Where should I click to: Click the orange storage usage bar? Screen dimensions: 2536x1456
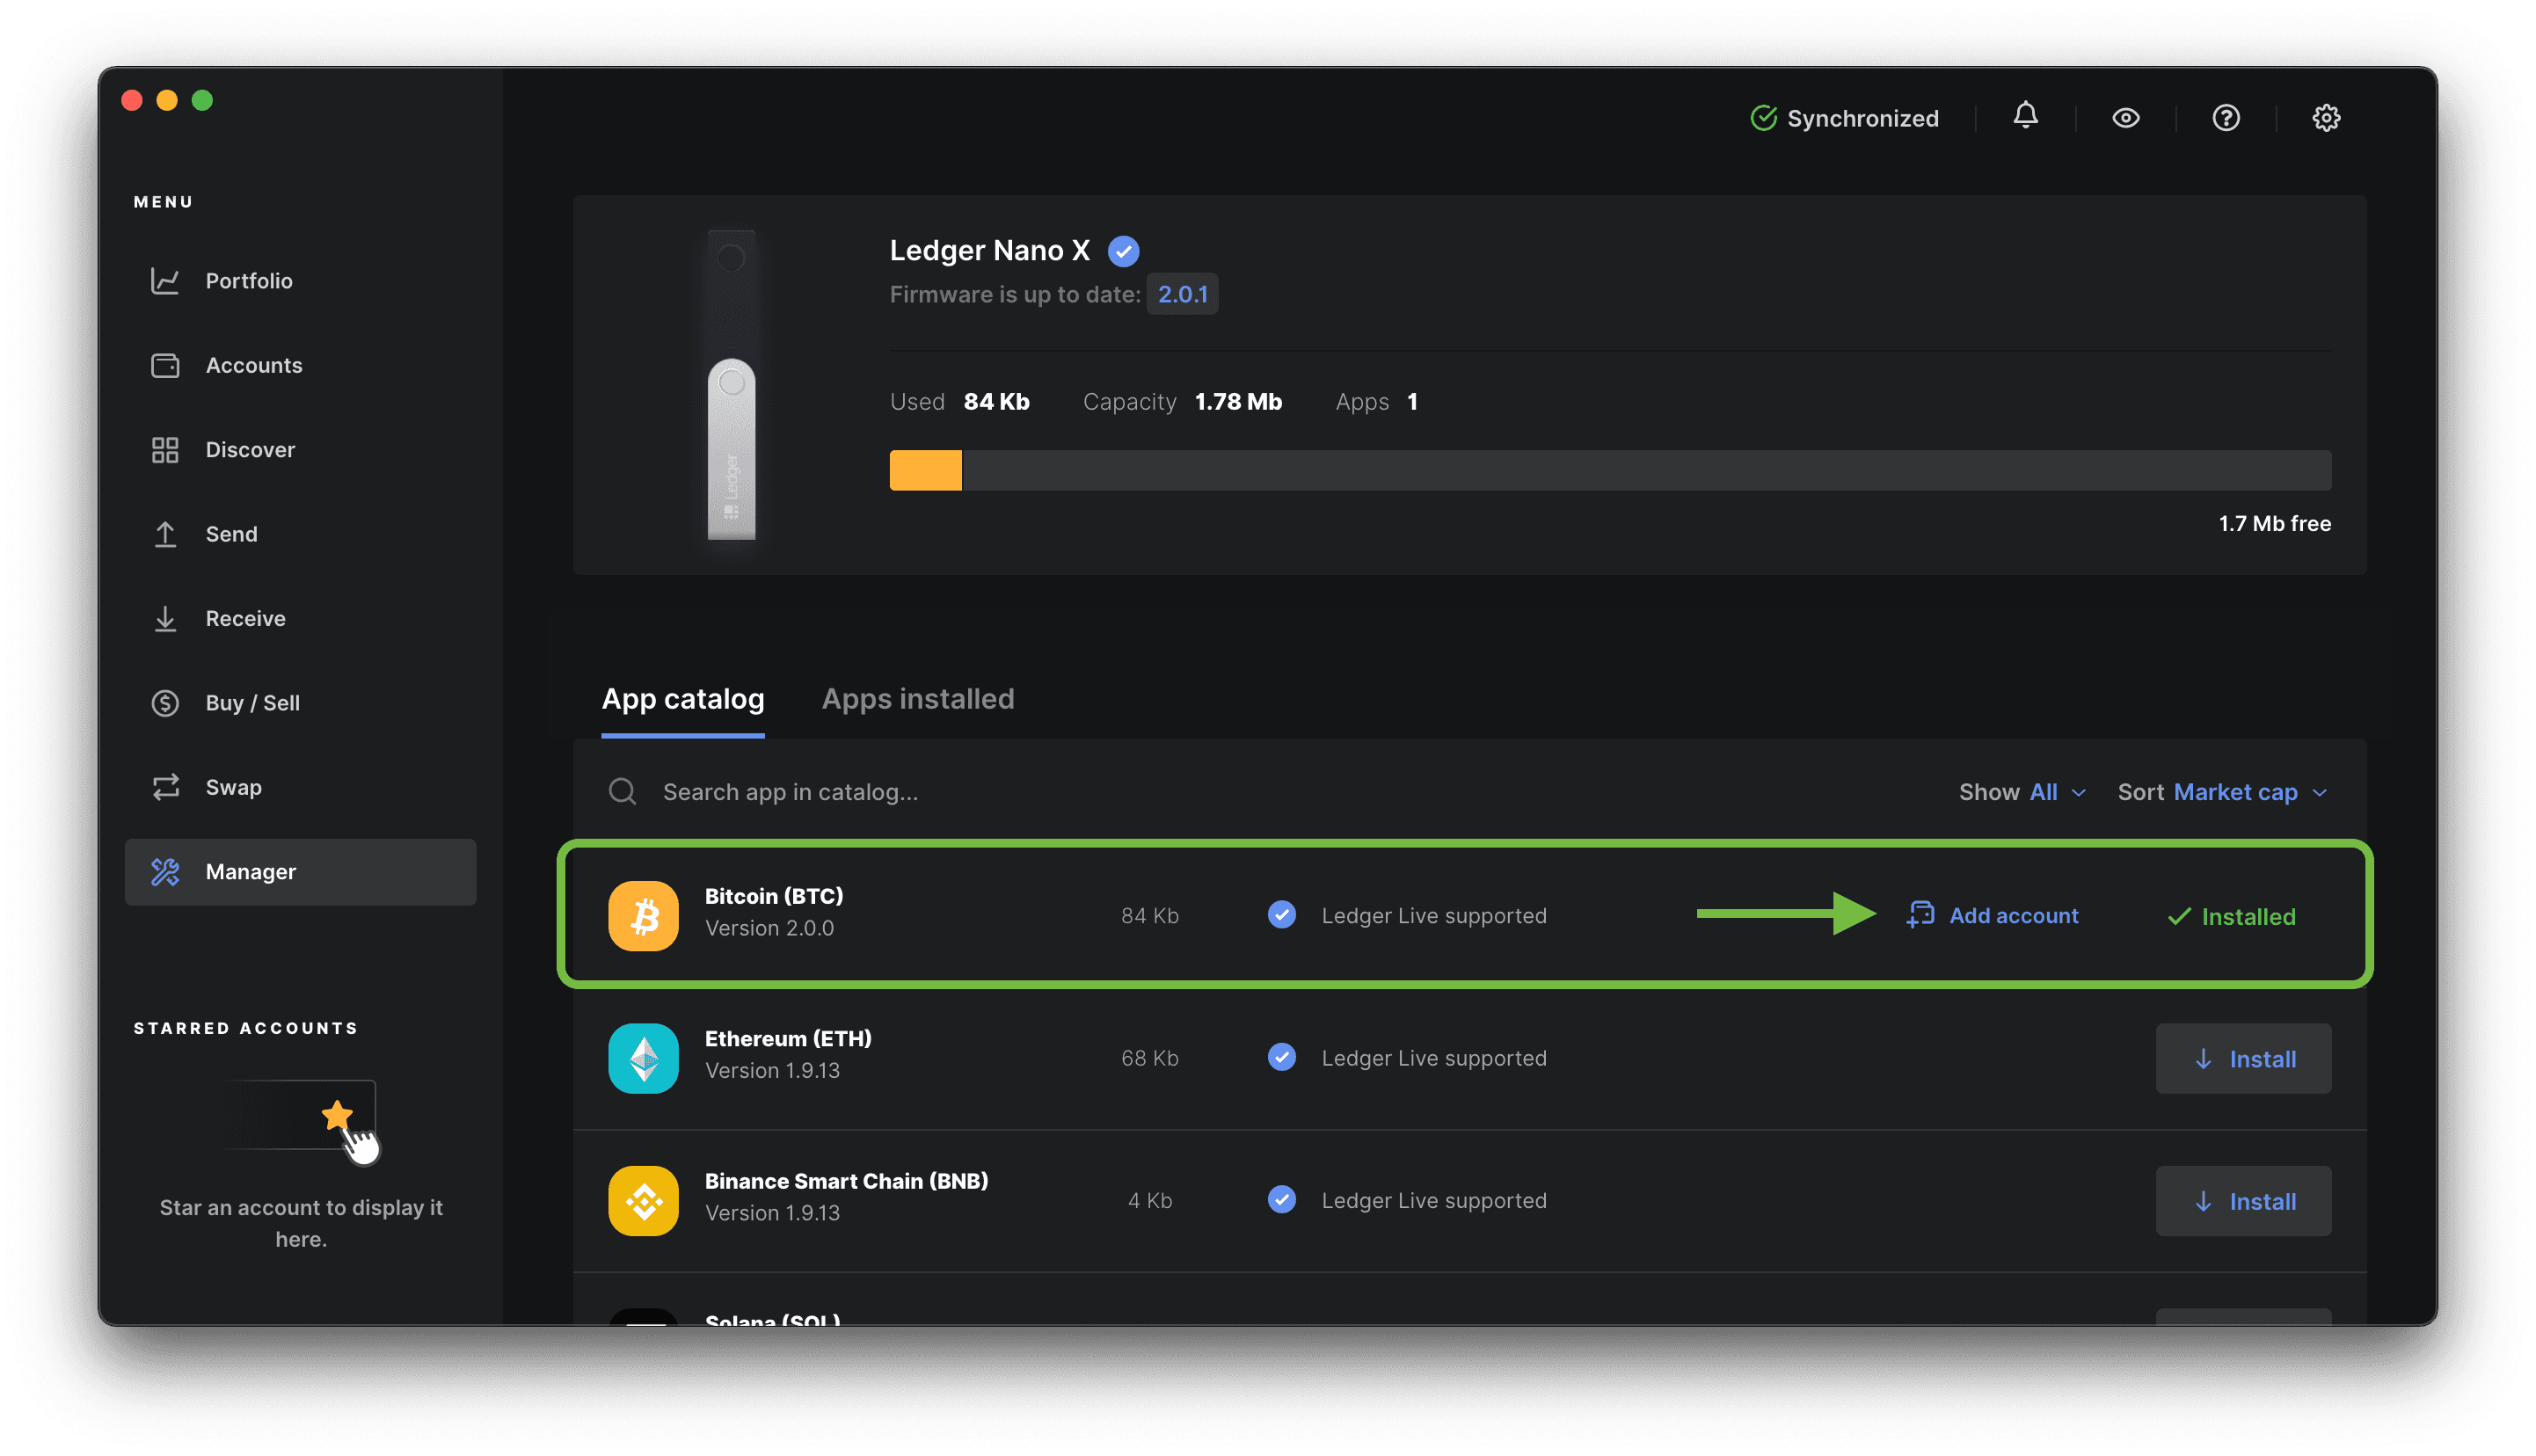[925, 470]
